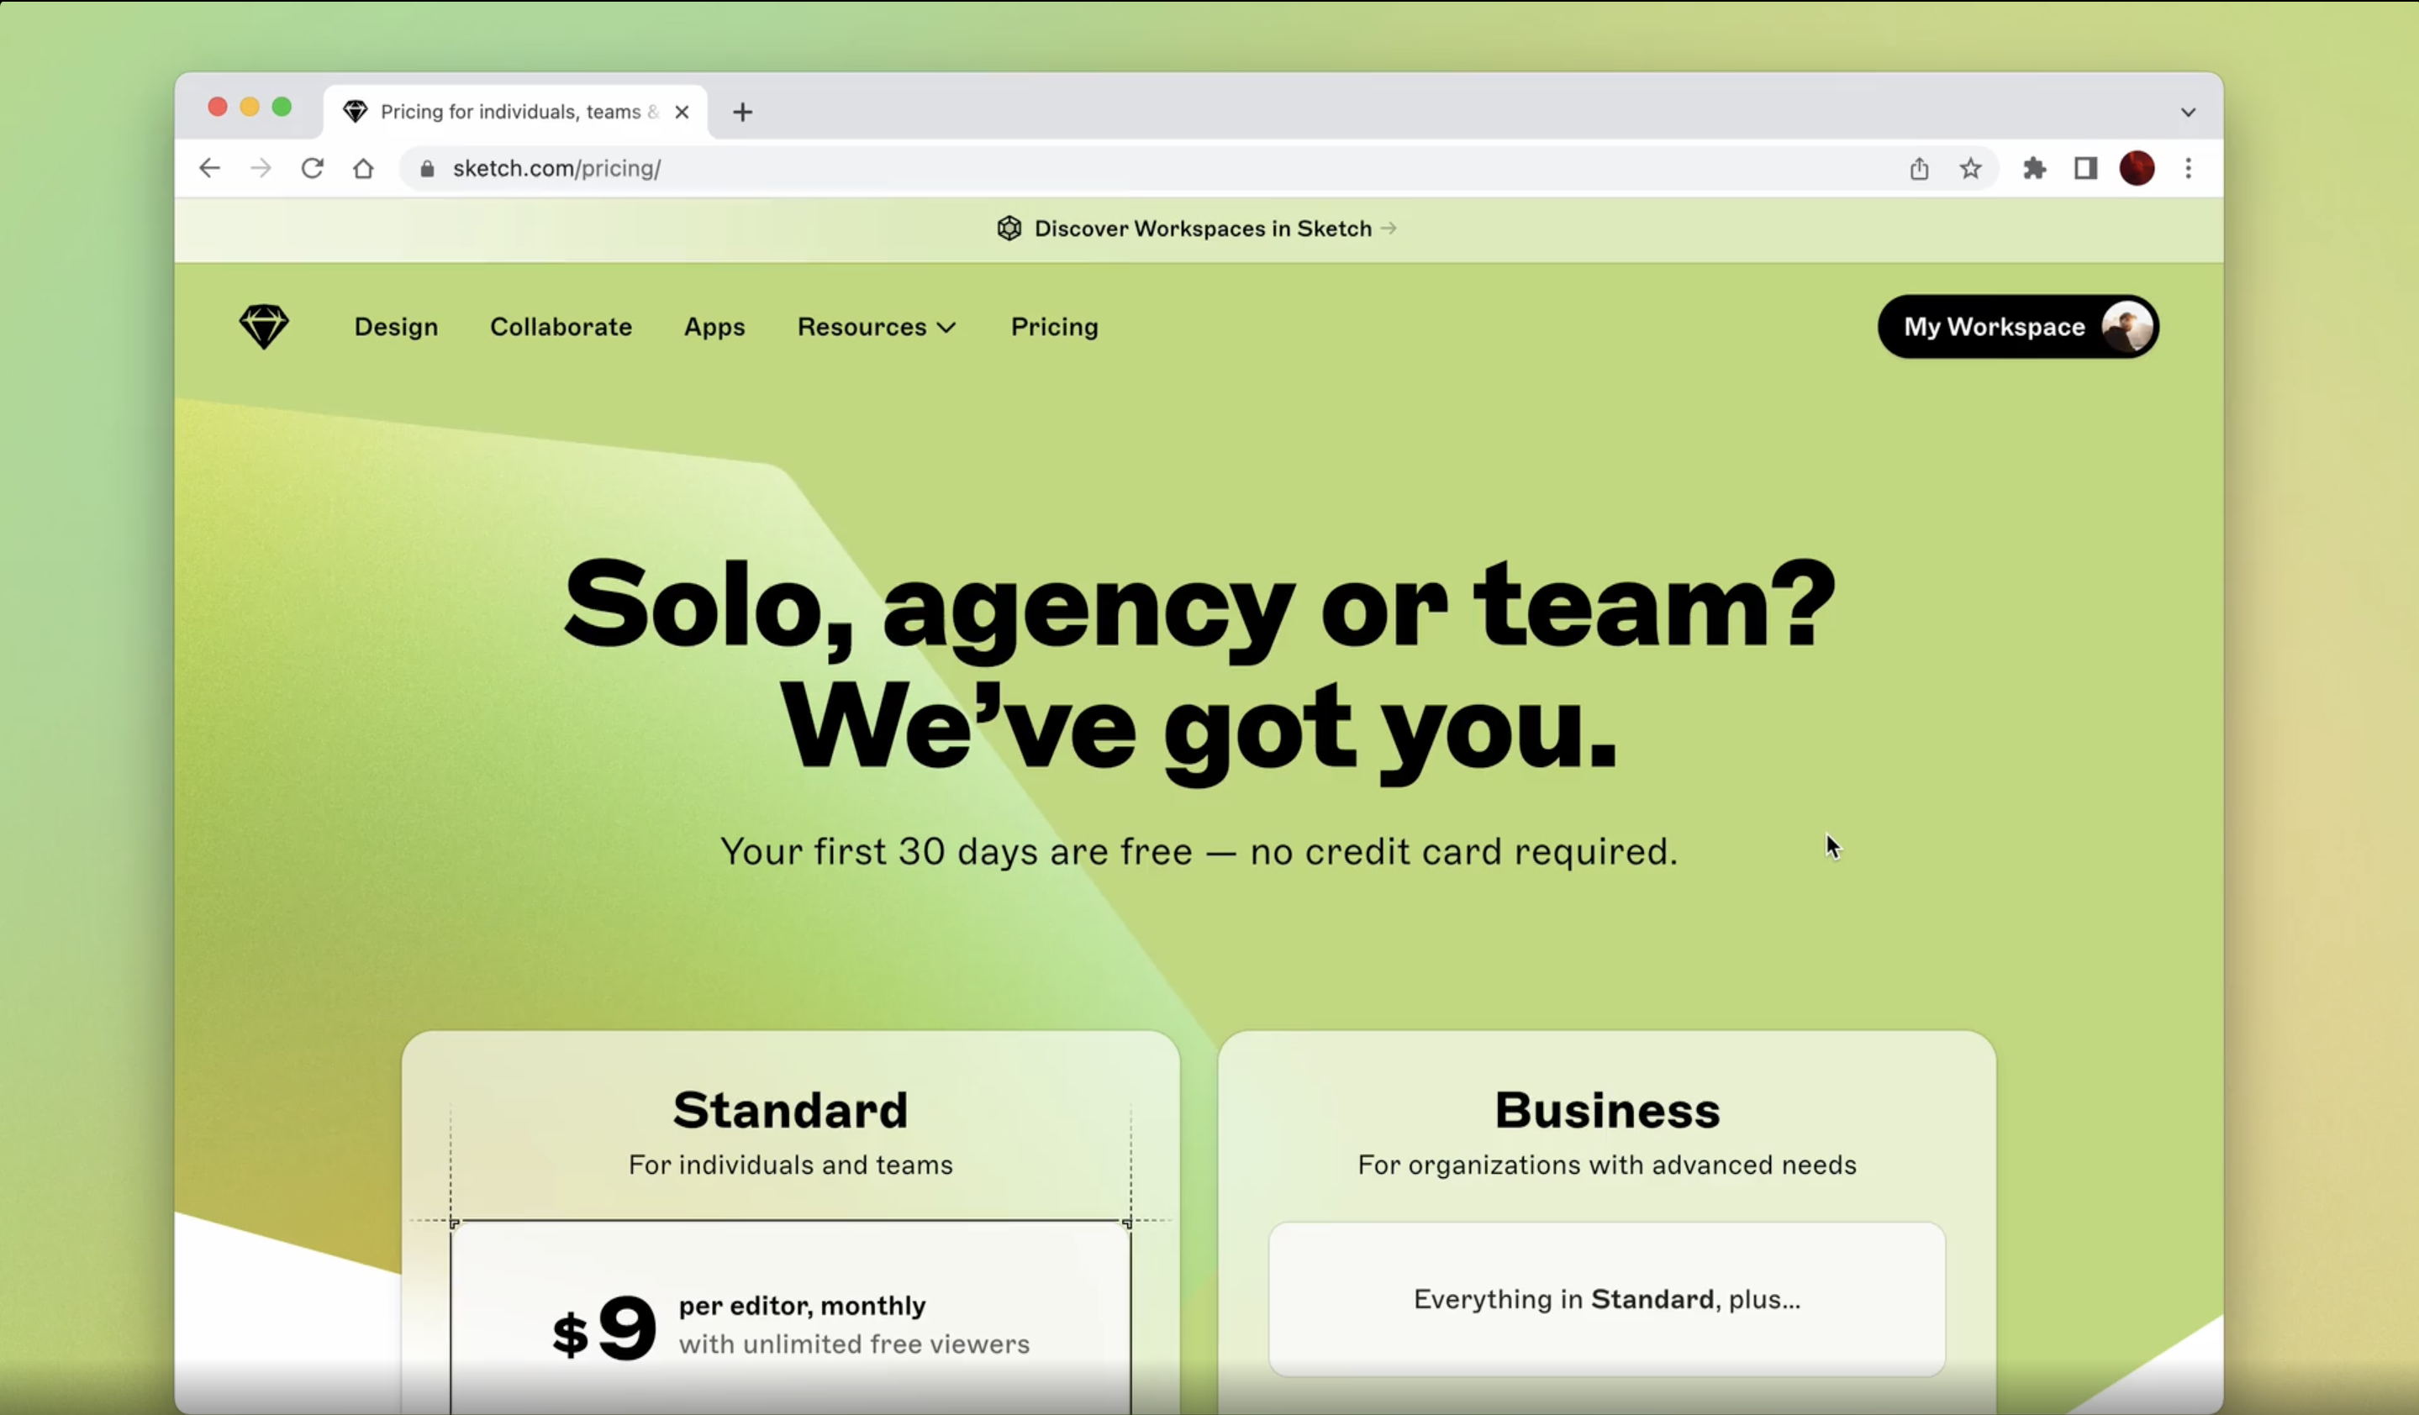Click the Discover Workspaces banner link
The image size is (2419, 1415).
(1203, 226)
